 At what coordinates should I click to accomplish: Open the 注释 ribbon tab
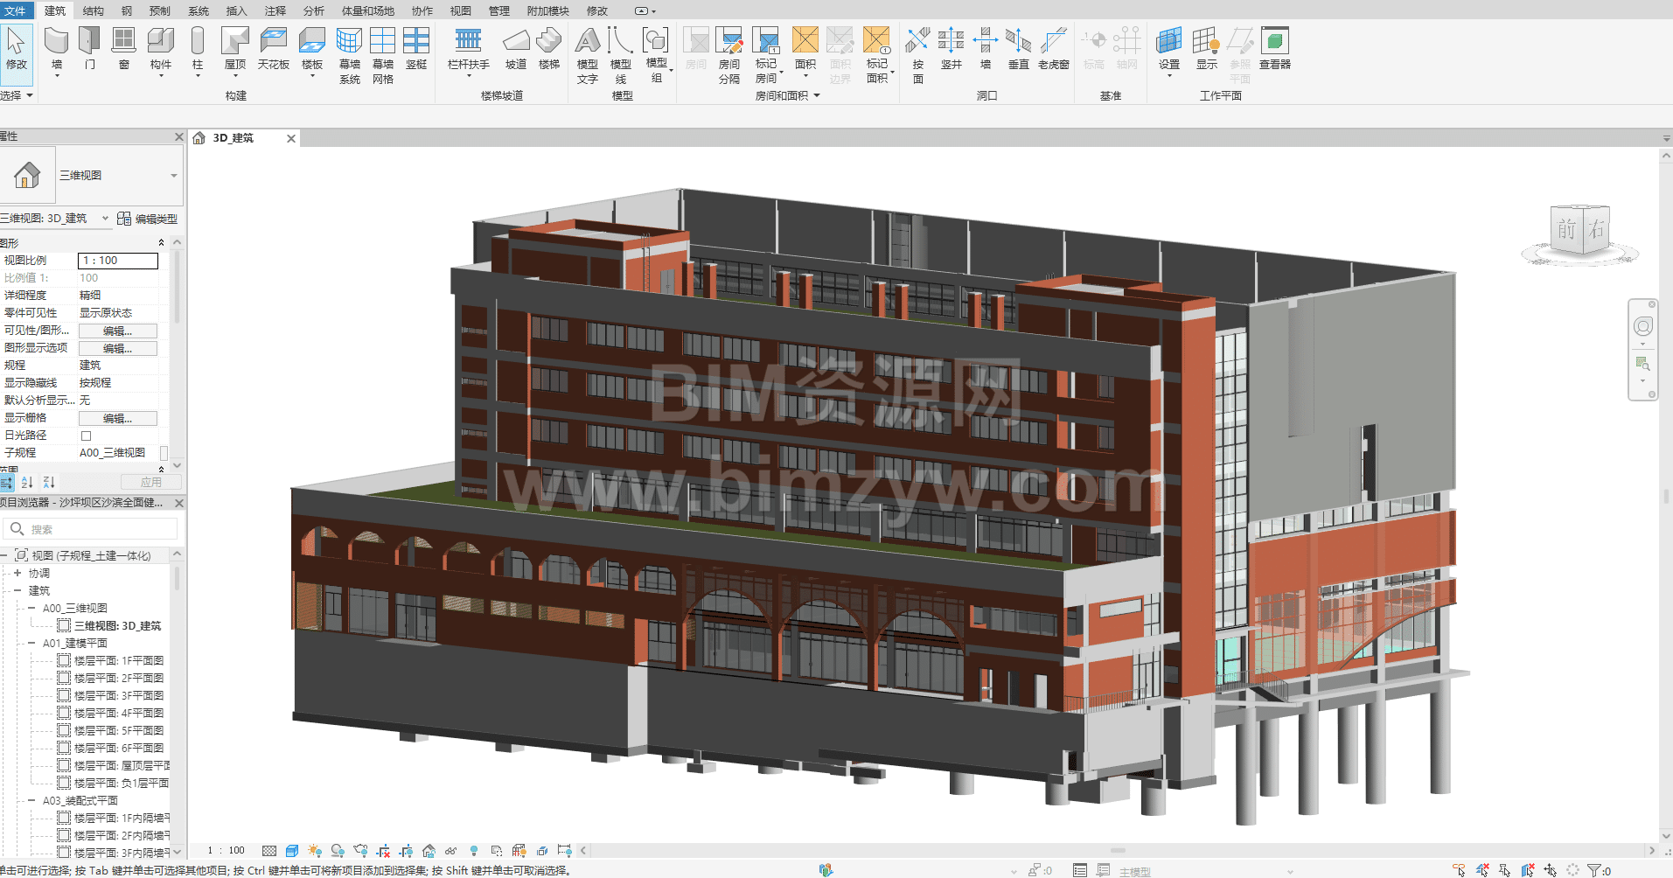coord(275,10)
